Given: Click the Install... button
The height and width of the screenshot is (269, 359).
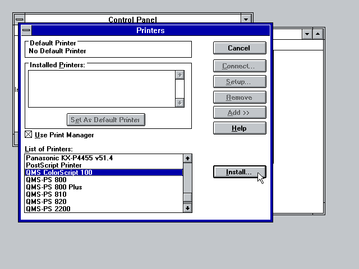Looking at the screenshot, I should (x=240, y=172).
